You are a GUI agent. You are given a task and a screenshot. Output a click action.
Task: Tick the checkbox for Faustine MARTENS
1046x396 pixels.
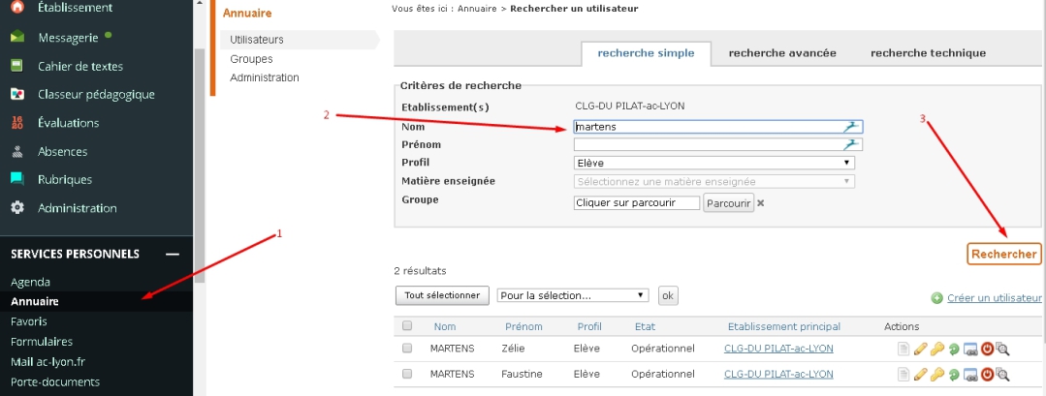pyautogui.click(x=407, y=374)
